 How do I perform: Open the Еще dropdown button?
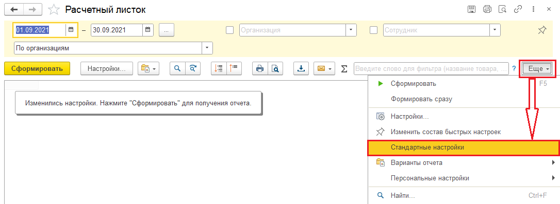pyautogui.click(x=537, y=69)
